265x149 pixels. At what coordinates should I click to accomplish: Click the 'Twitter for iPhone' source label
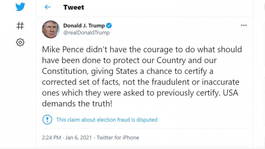pyautogui.click(x=118, y=138)
